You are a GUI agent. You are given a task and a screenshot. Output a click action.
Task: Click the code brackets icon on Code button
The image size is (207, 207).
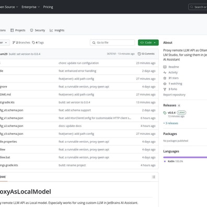point(142,42)
